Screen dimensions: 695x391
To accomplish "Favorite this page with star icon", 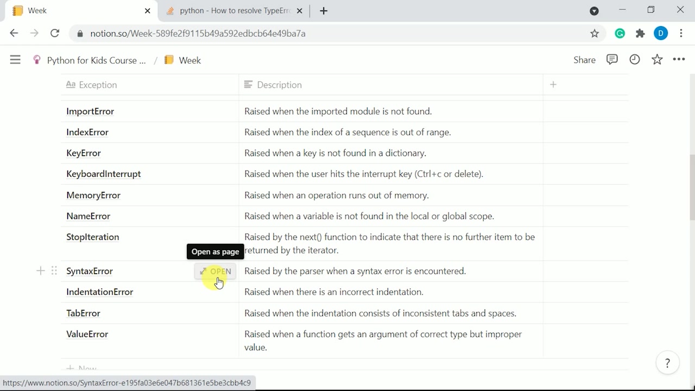I will 657,60.
